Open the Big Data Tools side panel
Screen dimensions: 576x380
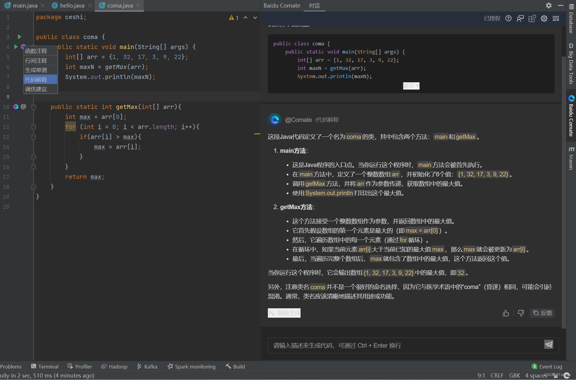[571, 64]
